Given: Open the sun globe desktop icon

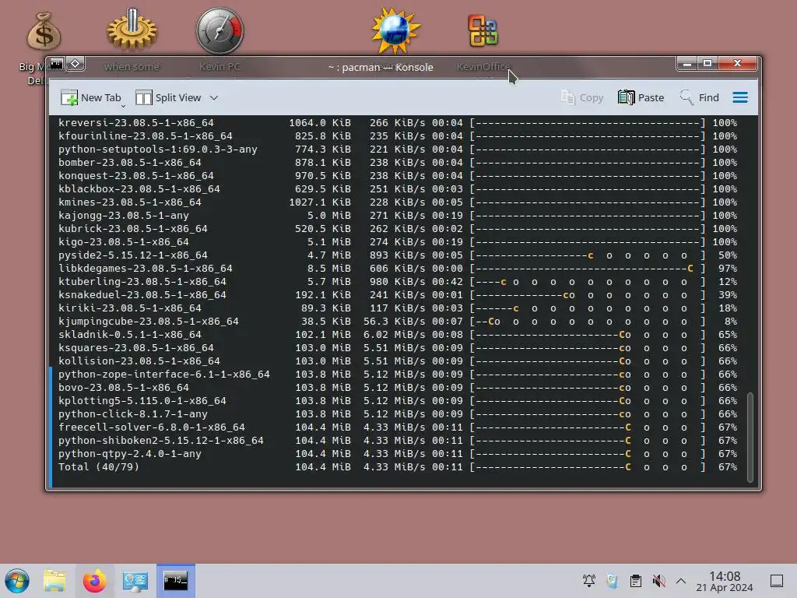Looking at the screenshot, I should (x=395, y=30).
